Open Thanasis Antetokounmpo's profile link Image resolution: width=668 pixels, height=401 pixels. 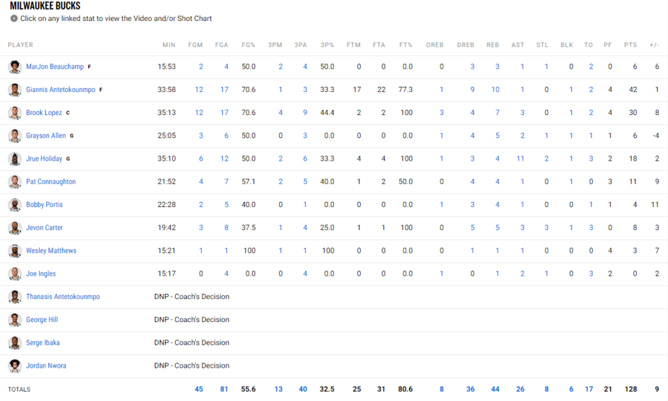point(63,297)
